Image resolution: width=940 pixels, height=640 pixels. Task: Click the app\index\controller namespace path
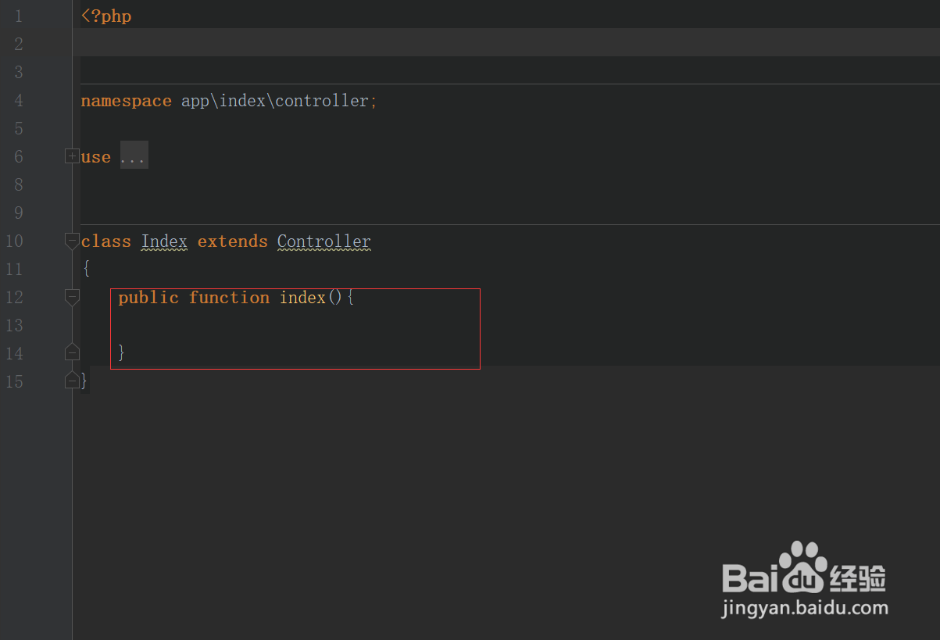pyautogui.click(x=274, y=101)
